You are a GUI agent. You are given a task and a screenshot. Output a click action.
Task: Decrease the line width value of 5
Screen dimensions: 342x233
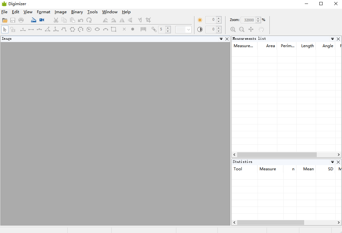coord(168,31)
